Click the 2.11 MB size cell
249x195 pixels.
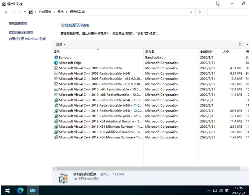pos(236,127)
